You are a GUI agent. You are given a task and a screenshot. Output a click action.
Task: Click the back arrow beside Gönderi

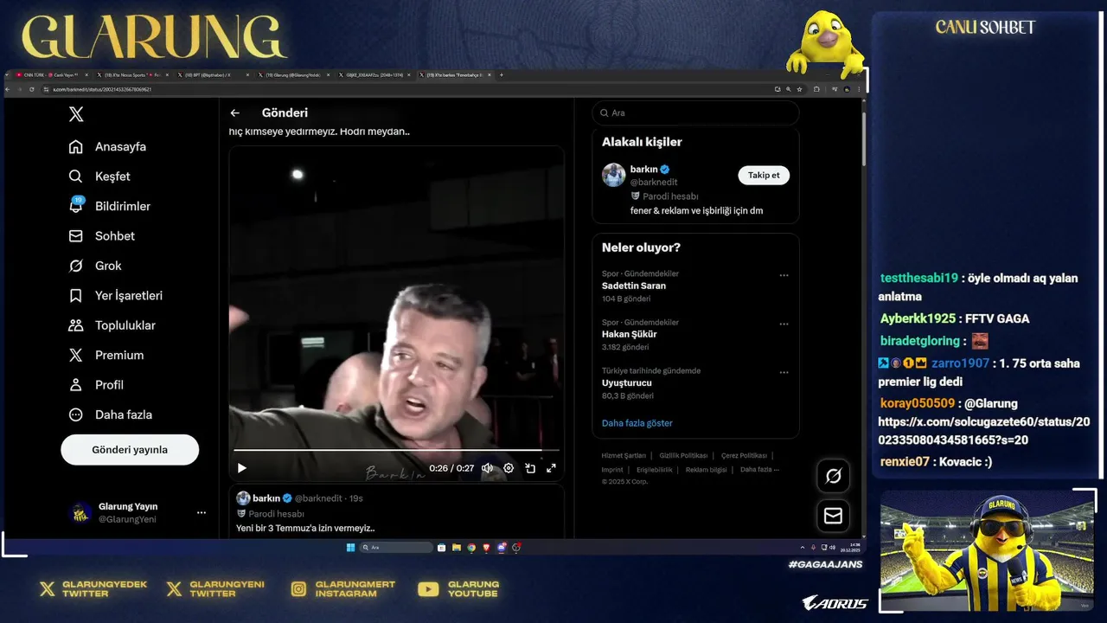[x=234, y=112]
